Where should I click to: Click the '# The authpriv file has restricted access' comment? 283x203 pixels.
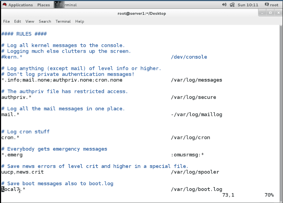point(65,91)
